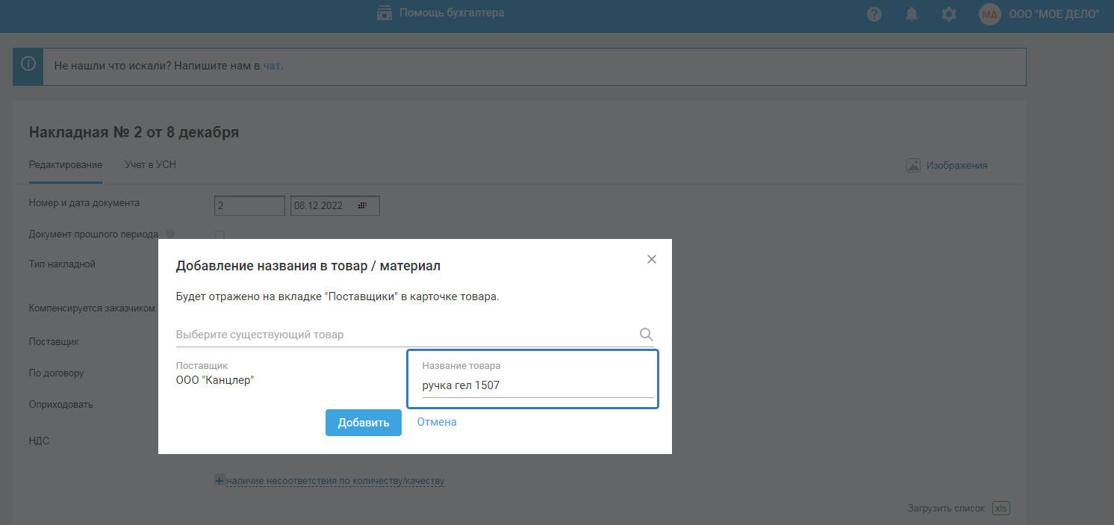
Task: Click Название товара input field
Action: click(x=538, y=385)
